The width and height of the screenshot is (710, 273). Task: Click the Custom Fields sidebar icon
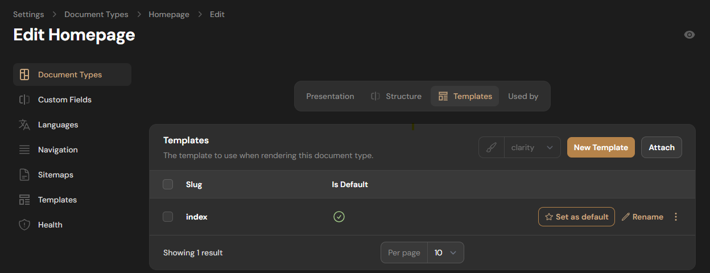point(24,100)
